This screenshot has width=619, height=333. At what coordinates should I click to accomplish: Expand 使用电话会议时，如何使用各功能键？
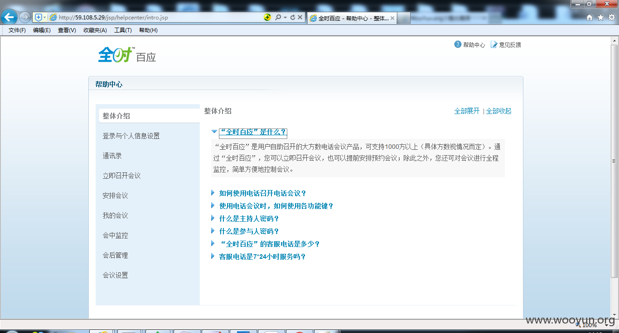pos(276,206)
